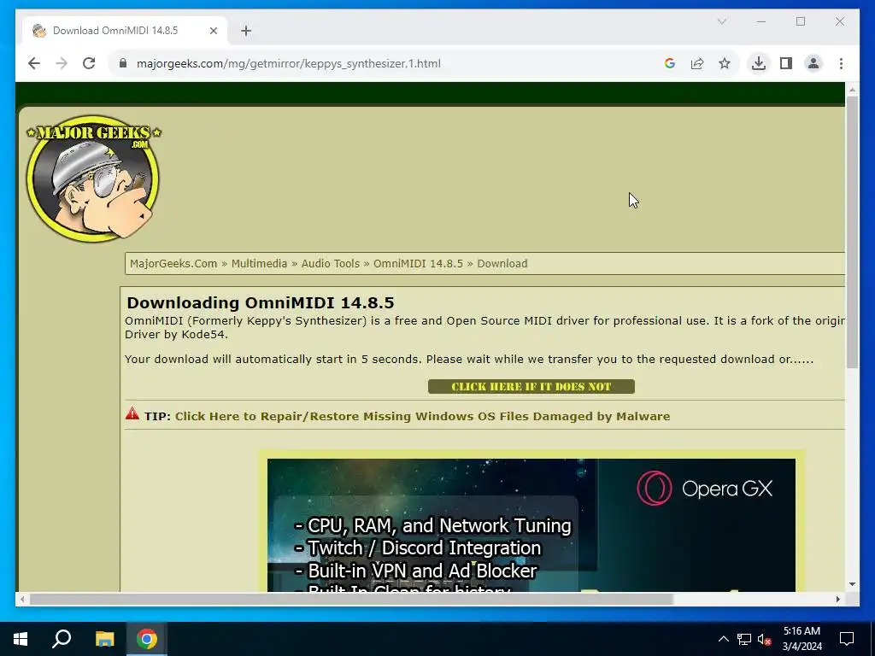Viewport: 875px width, 656px height.
Task: Open the Windows Start menu
Action: coord(21,639)
